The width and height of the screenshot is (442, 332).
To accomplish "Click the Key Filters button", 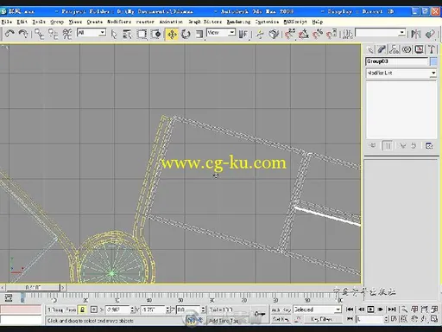I will pyautogui.click(x=322, y=319).
